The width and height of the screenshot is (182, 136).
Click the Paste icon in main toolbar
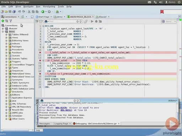(x=37, y=12)
